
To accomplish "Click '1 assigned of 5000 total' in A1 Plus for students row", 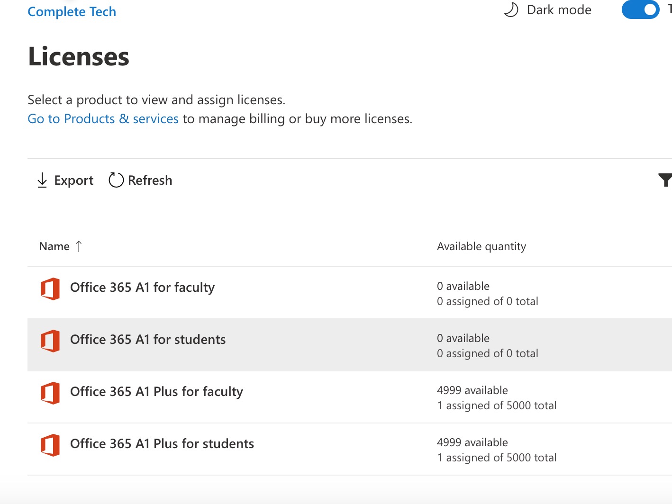I will click(497, 458).
